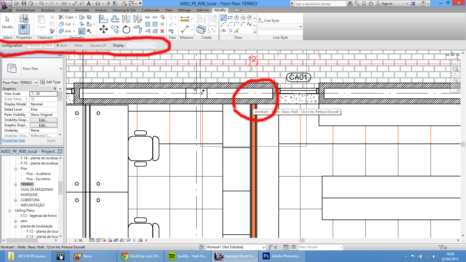Select the Miter join radio button
The height and width of the screenshot is (262, 466).
(72, 45)
